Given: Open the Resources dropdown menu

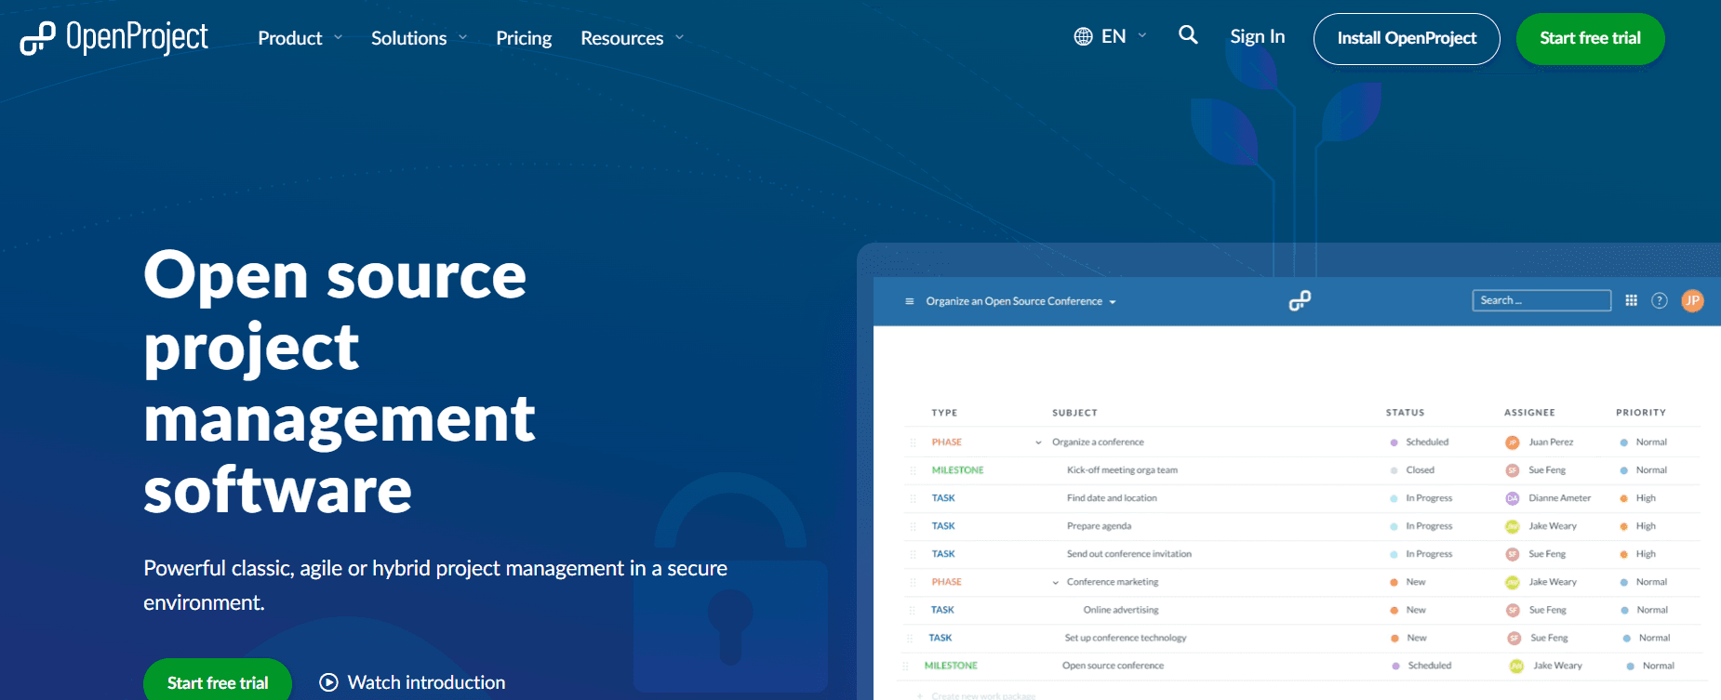Looking at the screenshot, I should [x=633, y=38].
